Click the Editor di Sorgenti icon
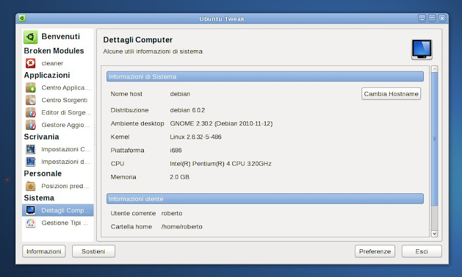 (x=31, y=113)
